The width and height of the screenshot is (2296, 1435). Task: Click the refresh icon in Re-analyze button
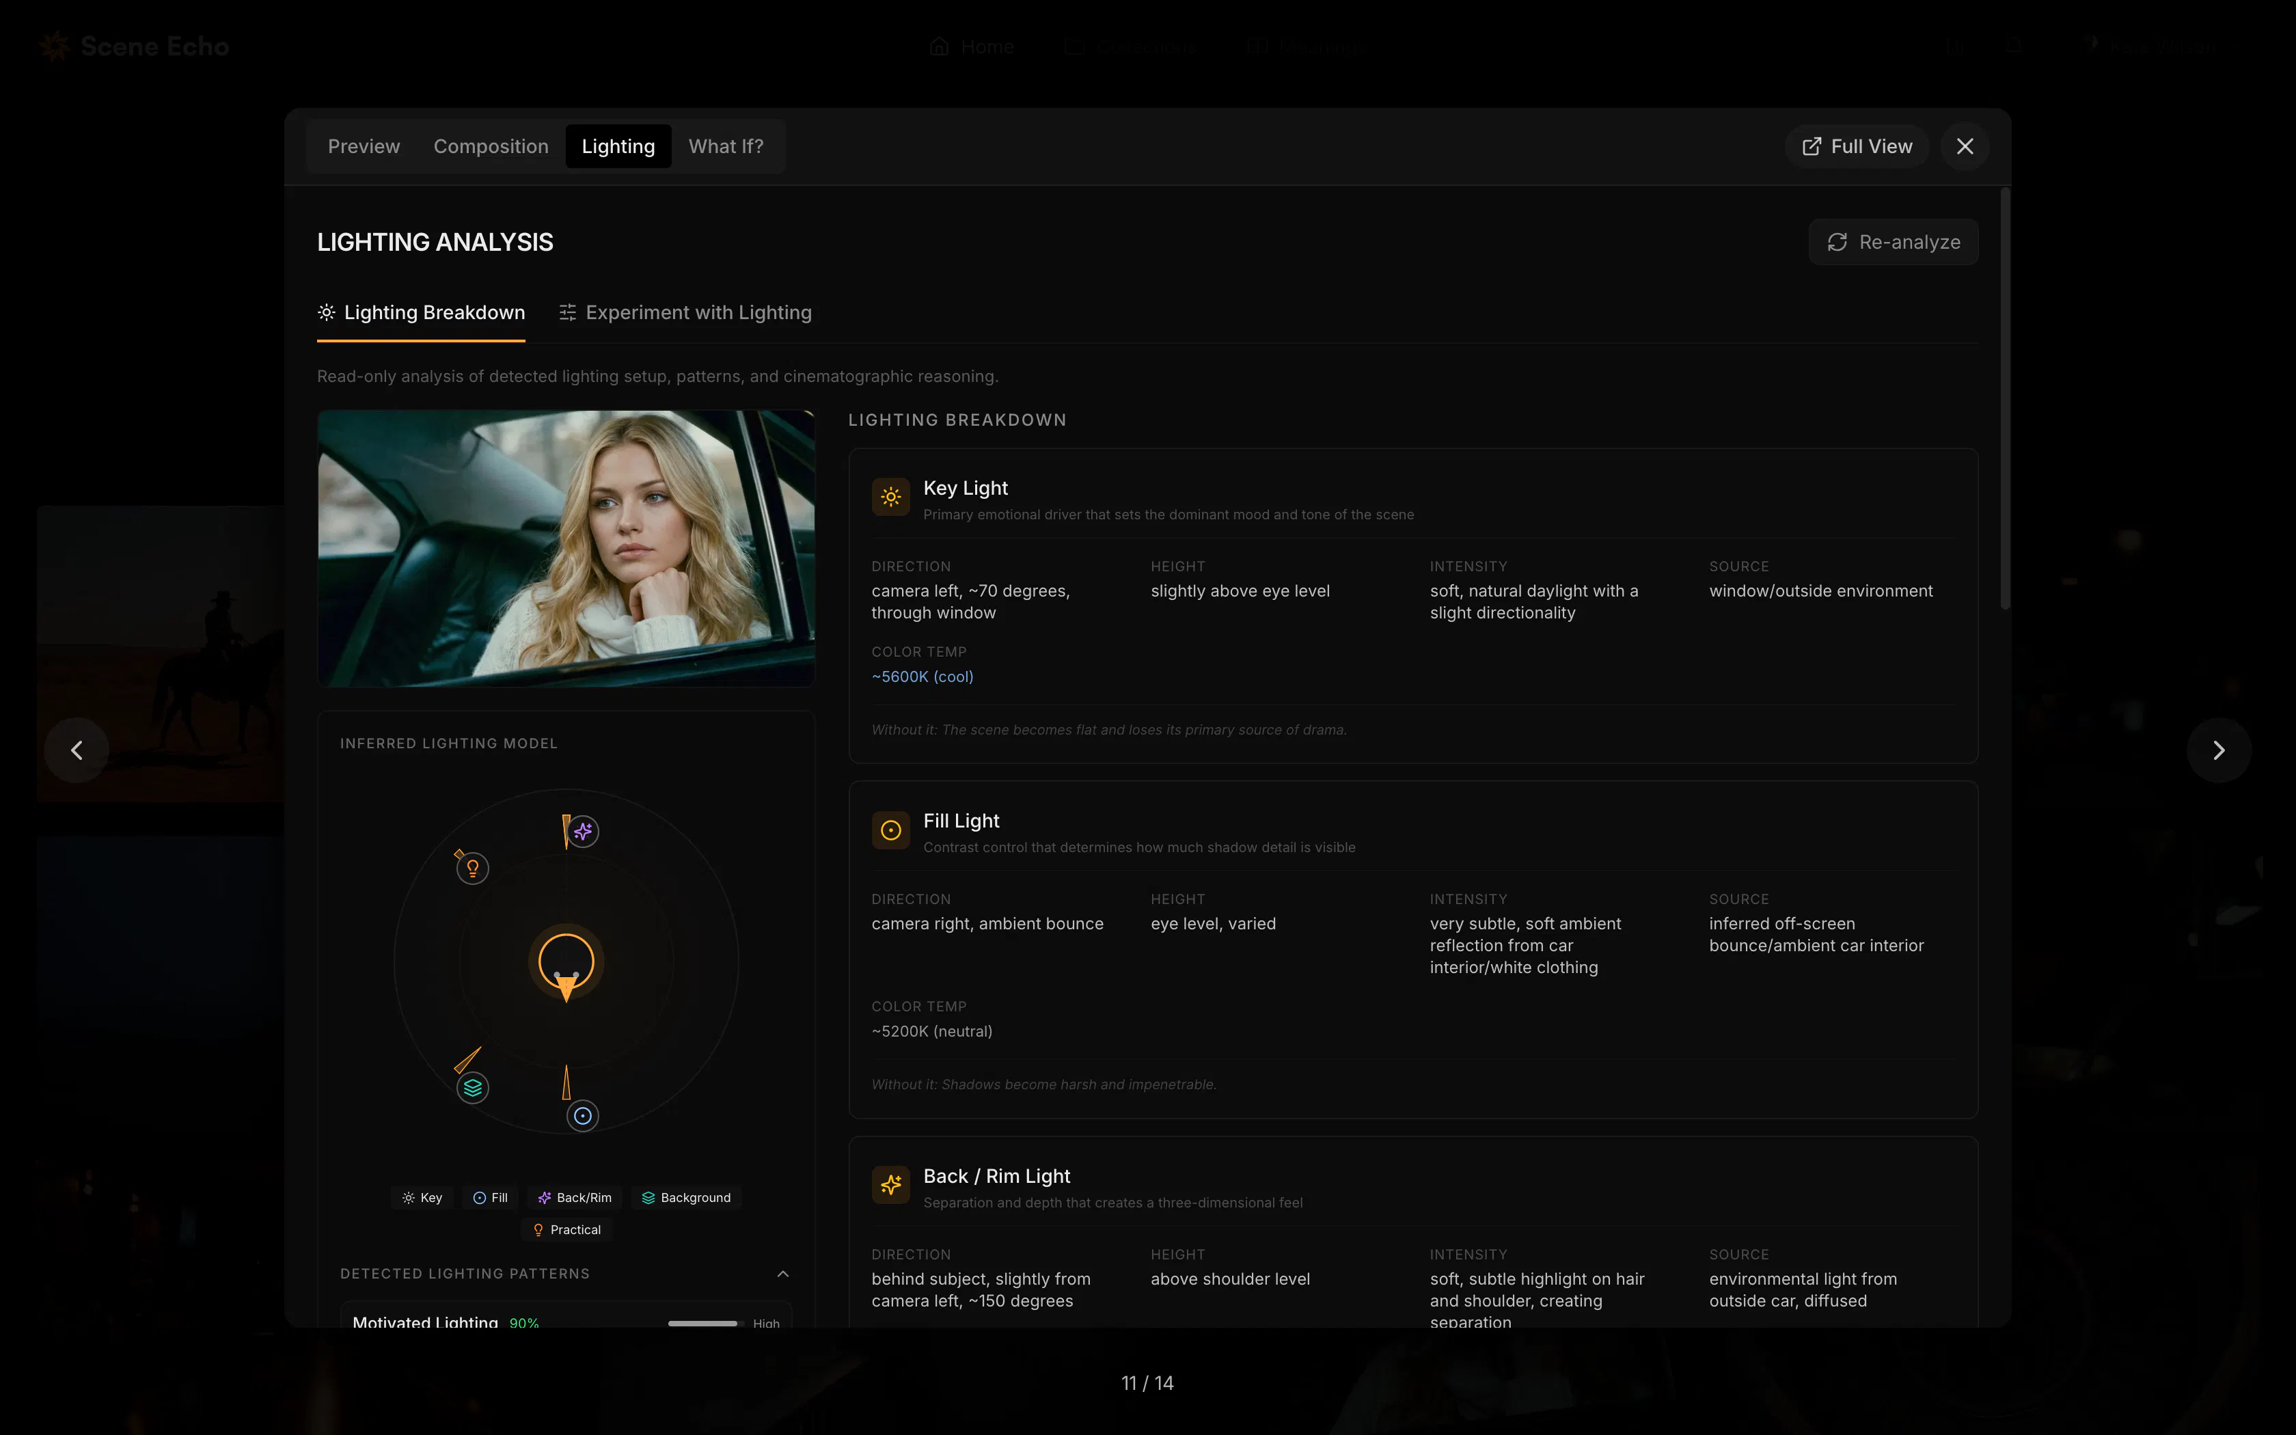click(1837, 242)
